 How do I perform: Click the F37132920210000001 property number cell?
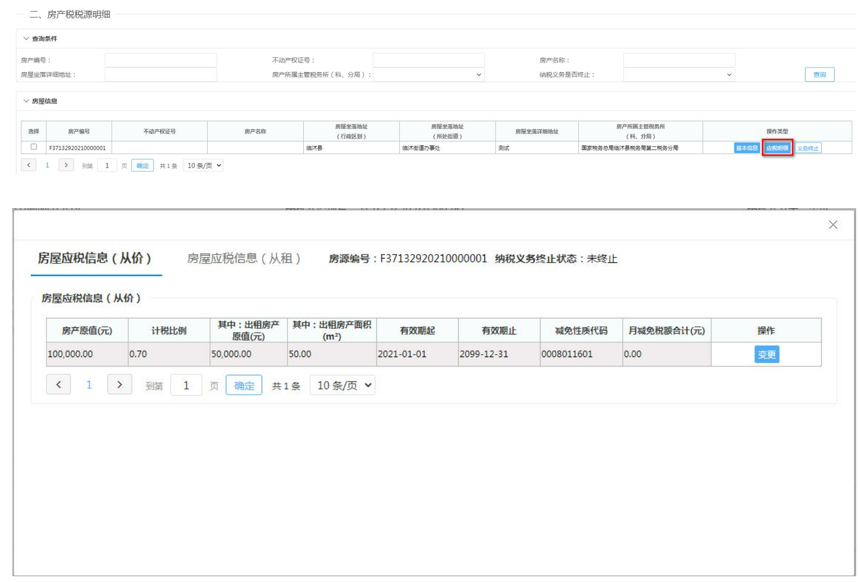click(79, 148)
